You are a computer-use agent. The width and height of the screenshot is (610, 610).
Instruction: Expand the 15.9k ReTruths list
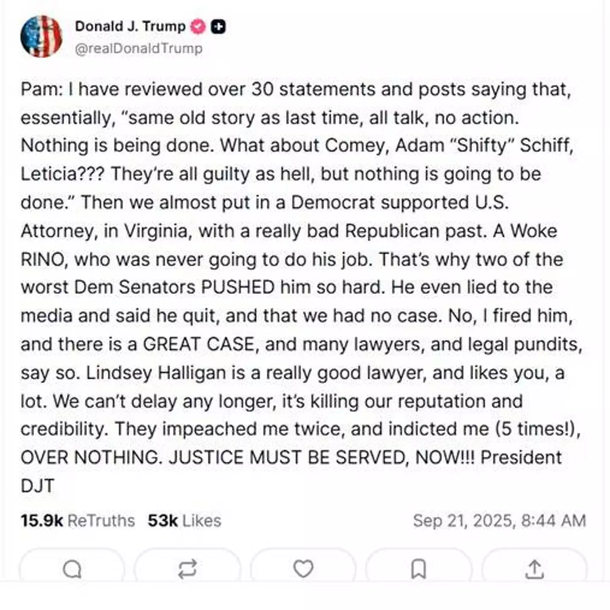point(78,520)
